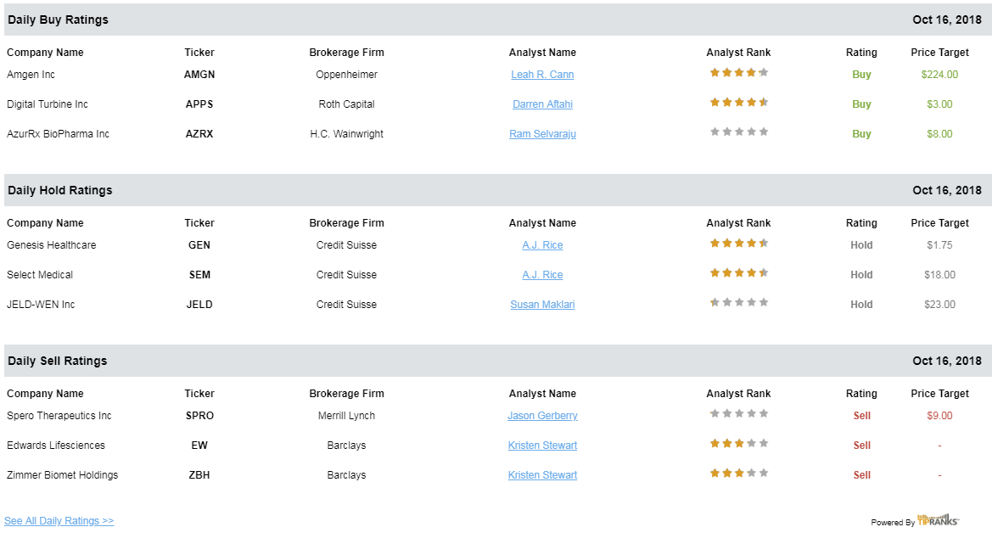This screenshot has height=555, width=992.
Task: Click Edwards Lifesciences star rating
Action: [x=739, y=444]
